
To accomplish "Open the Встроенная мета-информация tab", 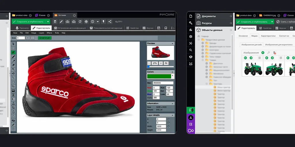I will point(70,28).
